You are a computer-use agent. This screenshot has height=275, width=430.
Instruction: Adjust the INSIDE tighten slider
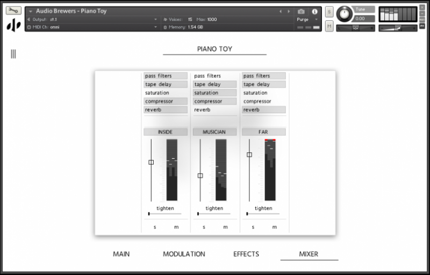click(x=165, y=214)
